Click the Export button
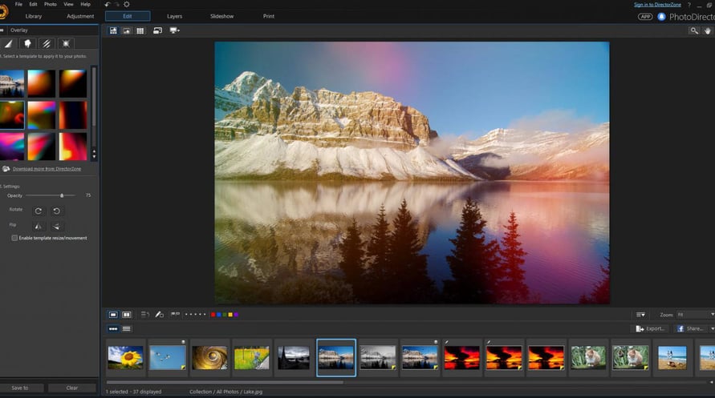715x398 pixels. (651, 328)
